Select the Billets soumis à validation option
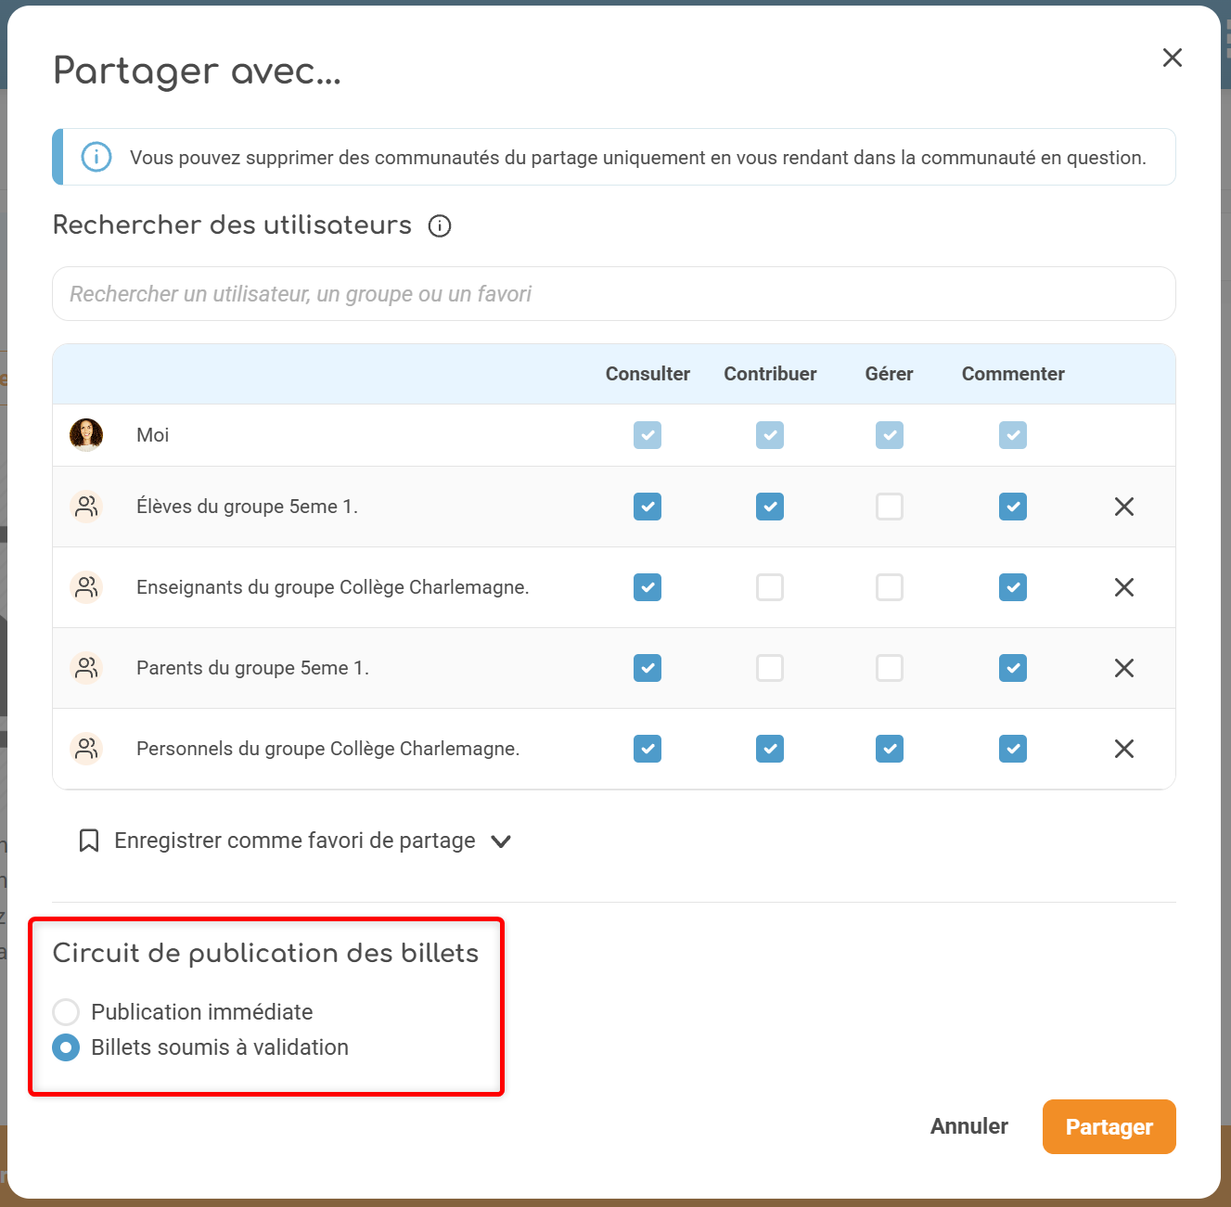 [65, 1047]
